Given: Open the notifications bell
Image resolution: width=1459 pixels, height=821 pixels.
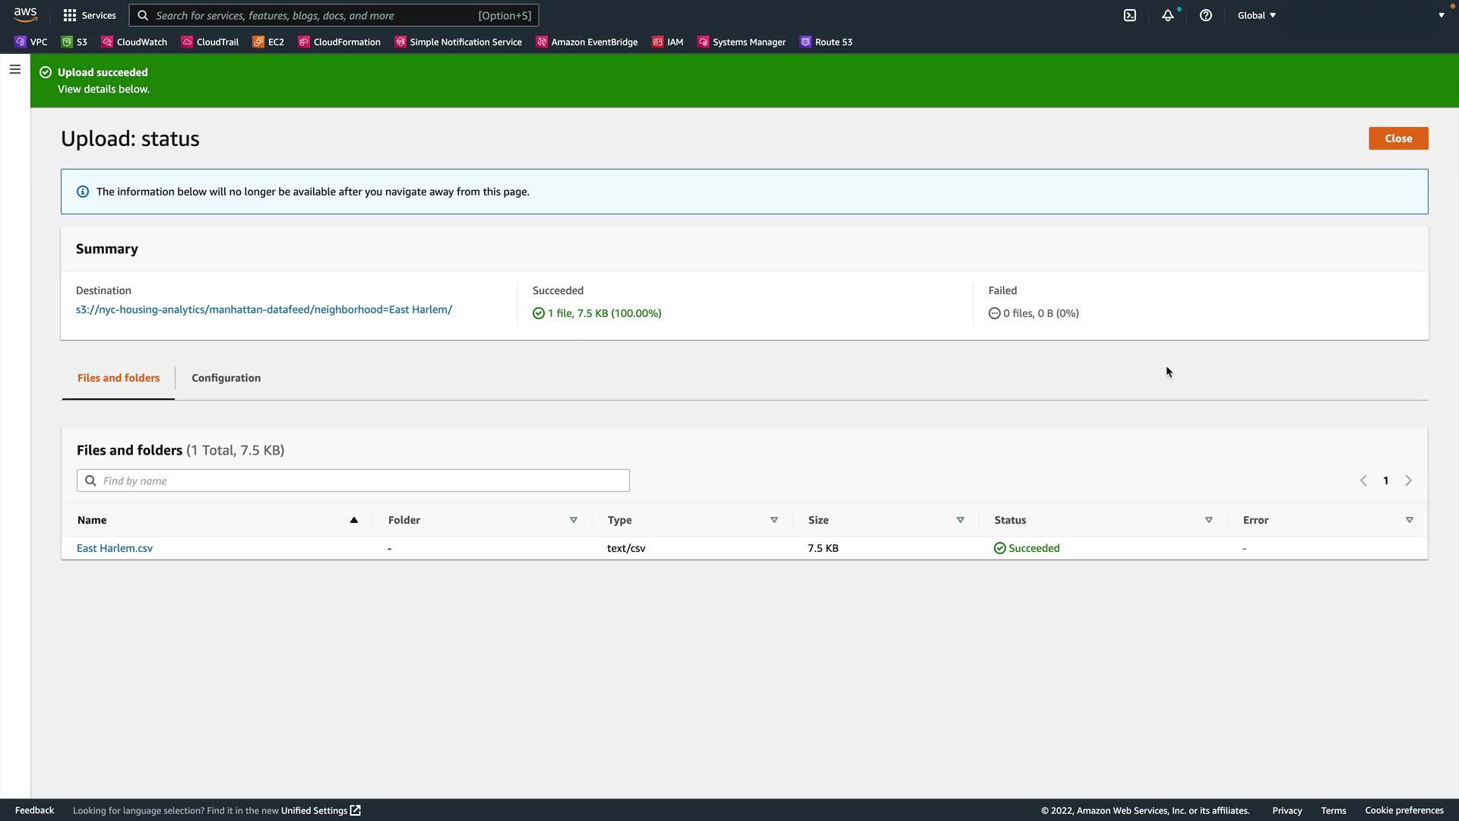Looking at the screenshot, I should 1168,15.
